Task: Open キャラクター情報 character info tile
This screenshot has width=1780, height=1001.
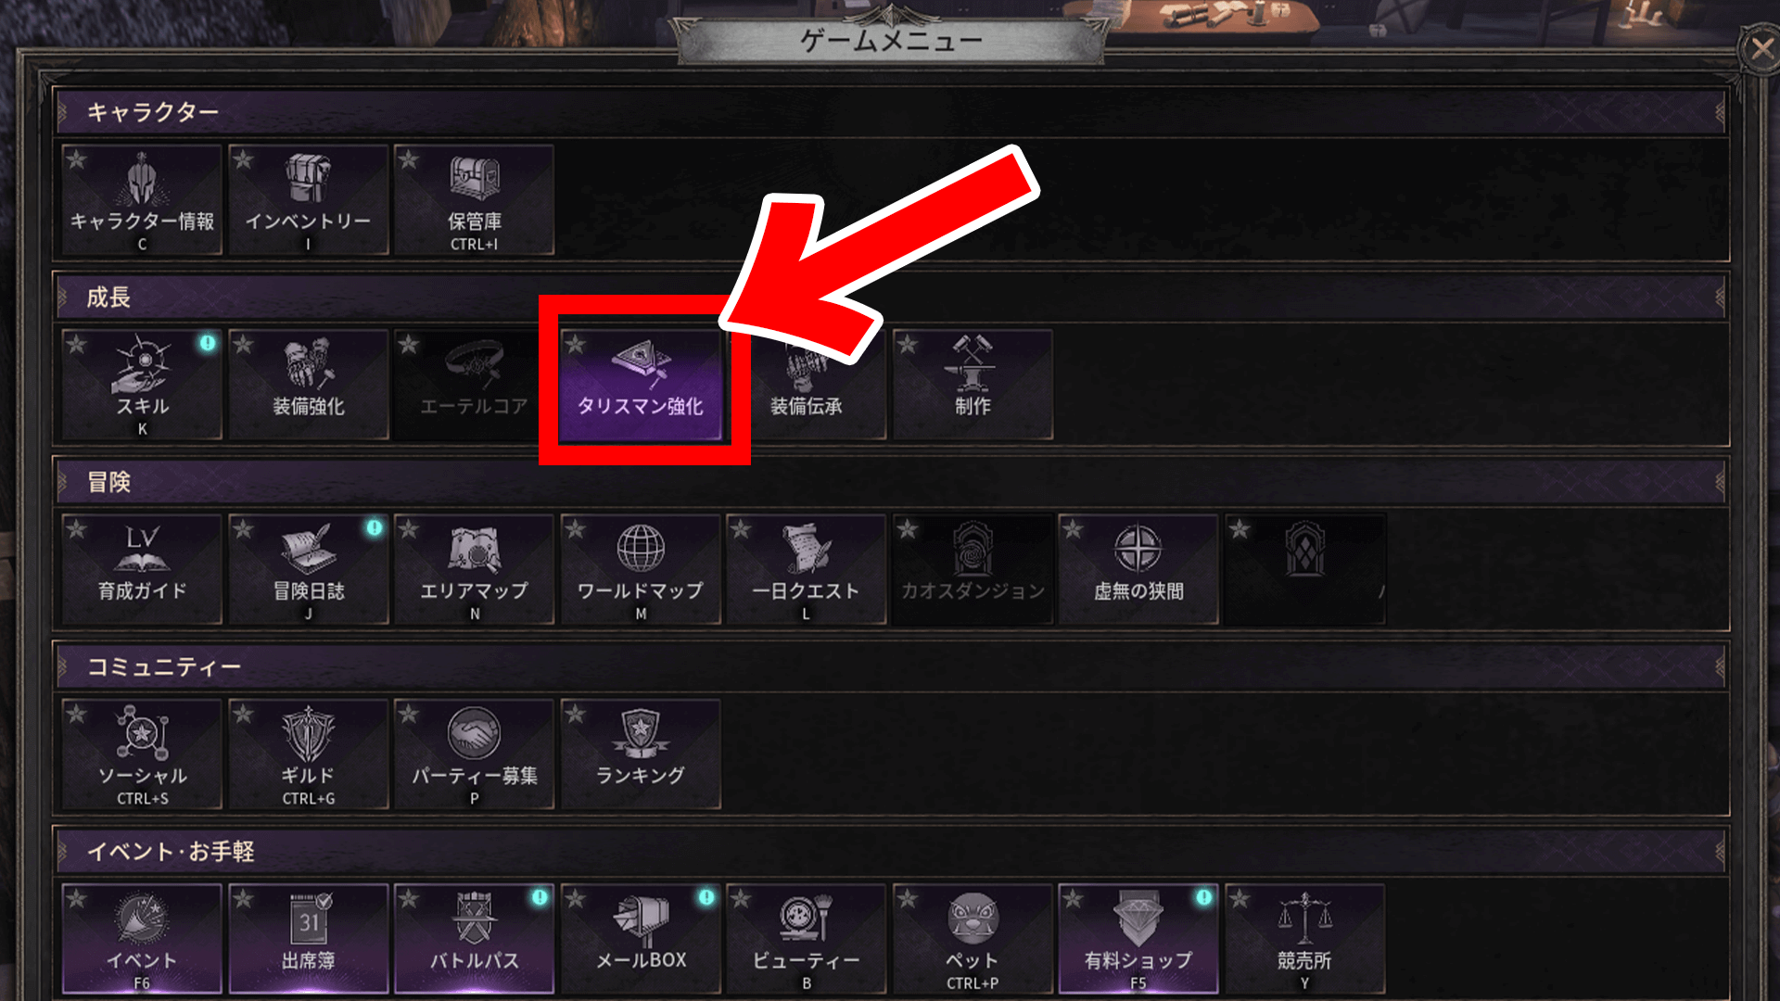Action: click(x=142, y=199)
